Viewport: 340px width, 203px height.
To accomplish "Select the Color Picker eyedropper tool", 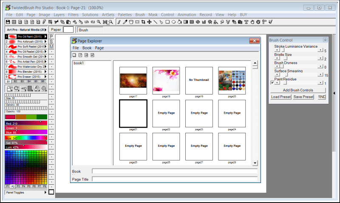I will click(125, 22).
